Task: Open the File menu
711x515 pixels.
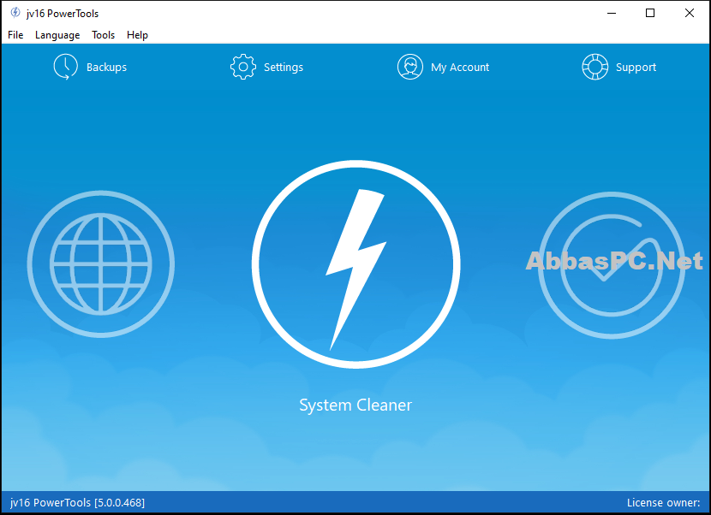Action: [15, 35]
